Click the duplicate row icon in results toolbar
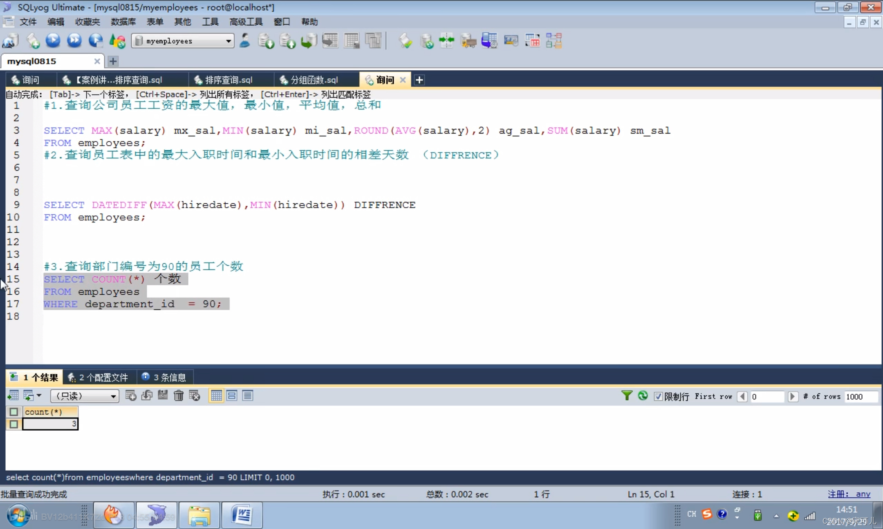The height and width of the screenshot is (529, 883). (147, 396)
